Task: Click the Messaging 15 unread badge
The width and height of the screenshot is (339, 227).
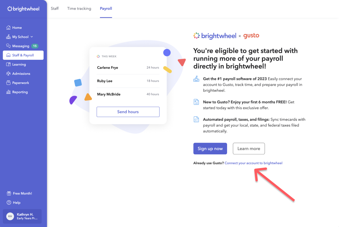Action: point(35,46)
